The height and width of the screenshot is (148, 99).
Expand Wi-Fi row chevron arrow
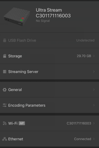(x=94, y=123)
